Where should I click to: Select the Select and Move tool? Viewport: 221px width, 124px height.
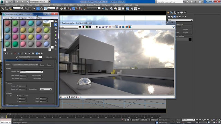38,9
